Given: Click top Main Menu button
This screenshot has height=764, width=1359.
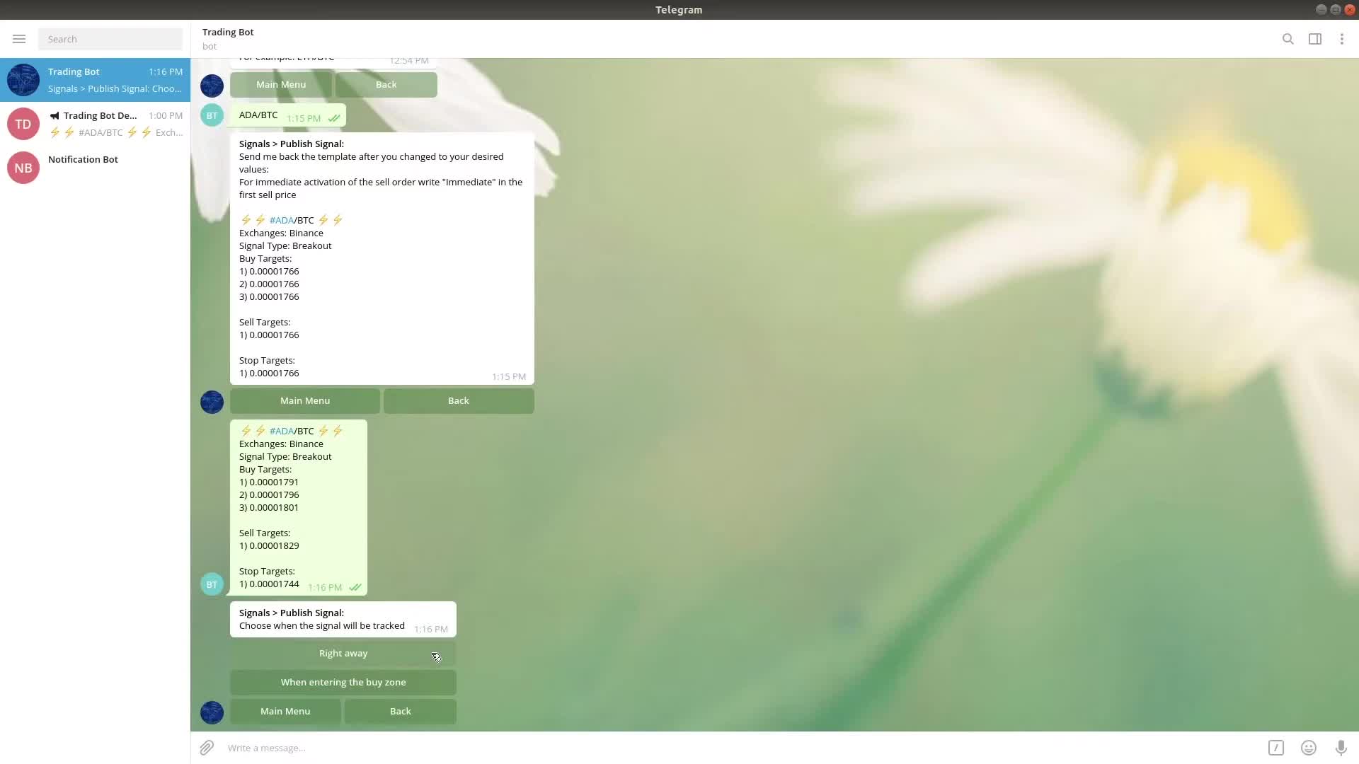Looking at the screenshot, I should (x=281, y=84).
